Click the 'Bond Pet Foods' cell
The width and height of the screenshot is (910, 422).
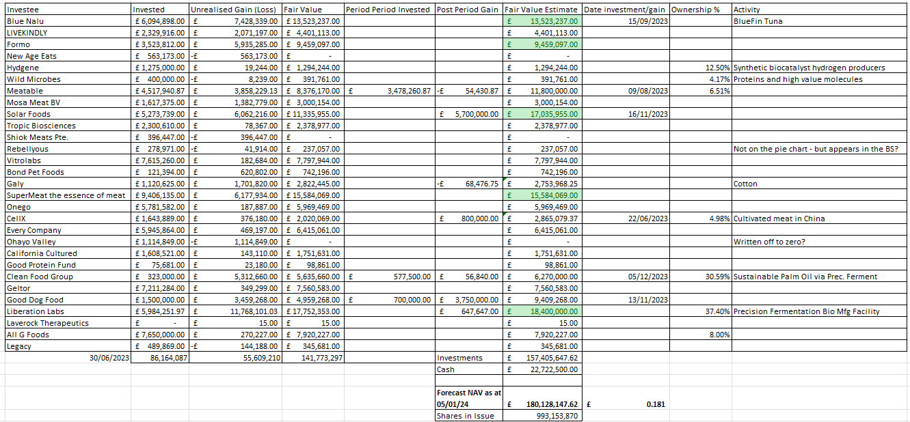click(x=68, y=172)
